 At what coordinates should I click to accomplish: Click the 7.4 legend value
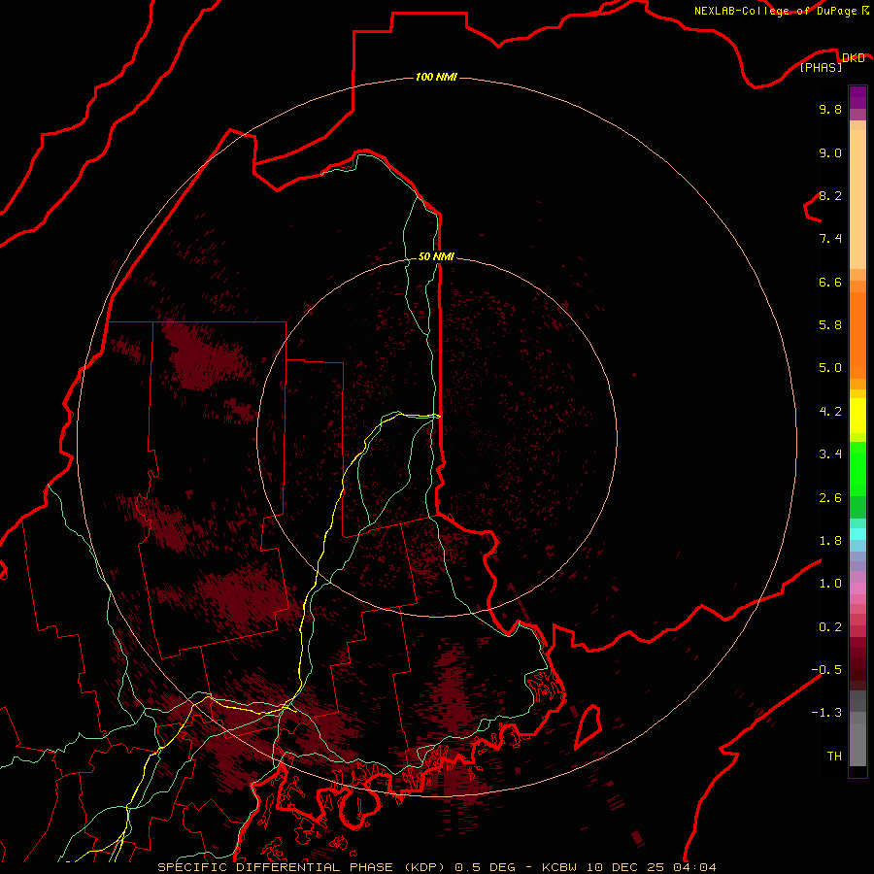(830, 239)
